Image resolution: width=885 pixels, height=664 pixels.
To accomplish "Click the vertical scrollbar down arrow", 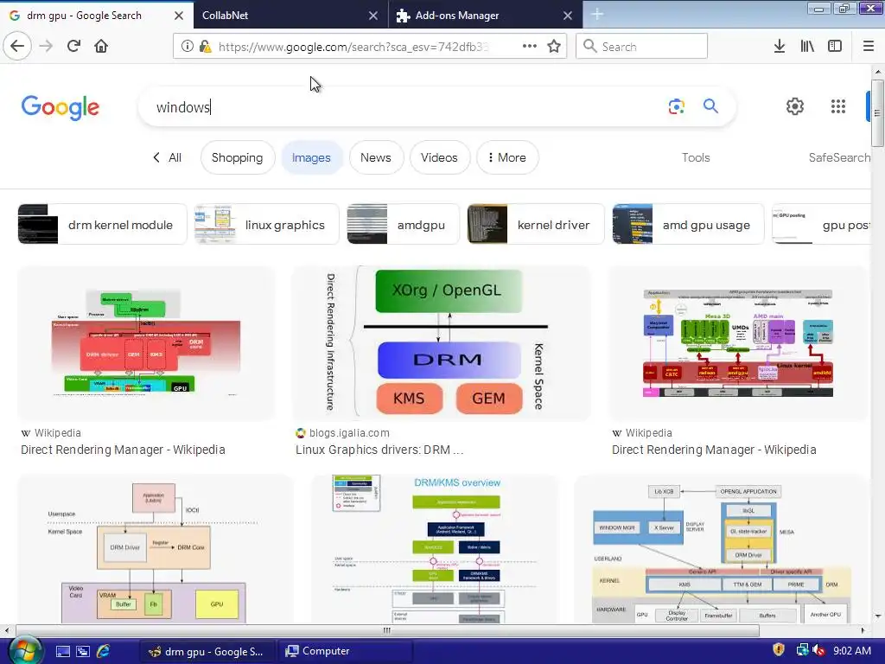I will coord(878,616).
